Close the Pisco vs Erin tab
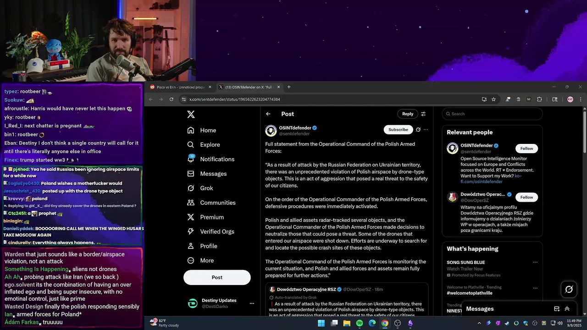This screenshot has width=587, height=330. [x=210, y=87]
